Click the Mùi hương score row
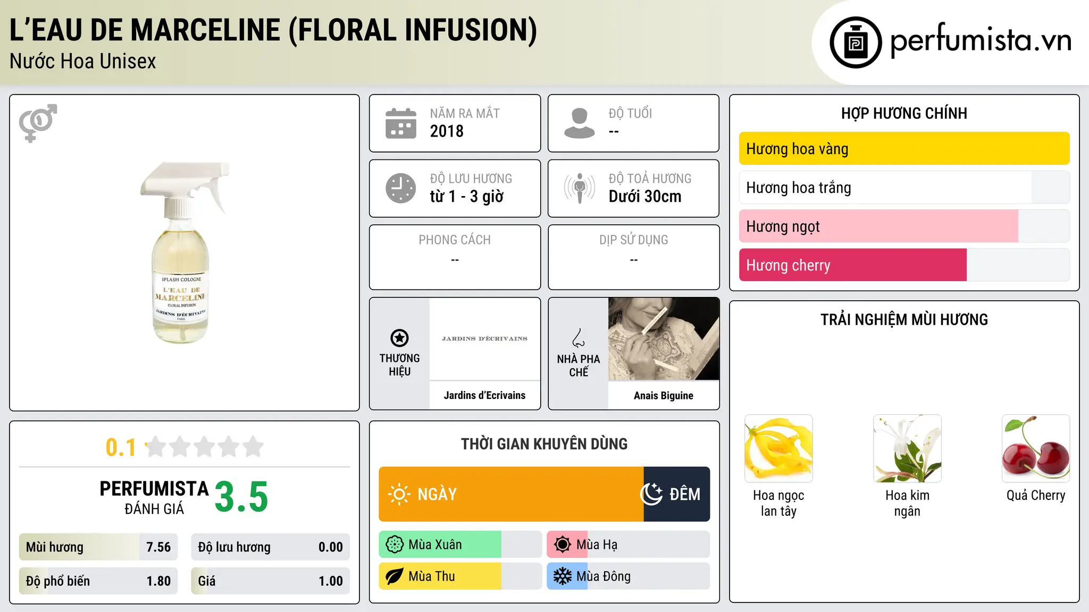This screenshot has width=1089, height=612. (98, 547)
